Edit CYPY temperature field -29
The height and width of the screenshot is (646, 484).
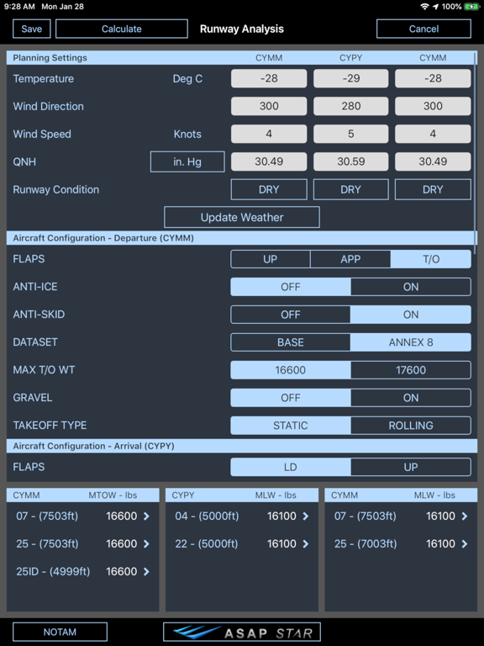click(x=350, y=78)
